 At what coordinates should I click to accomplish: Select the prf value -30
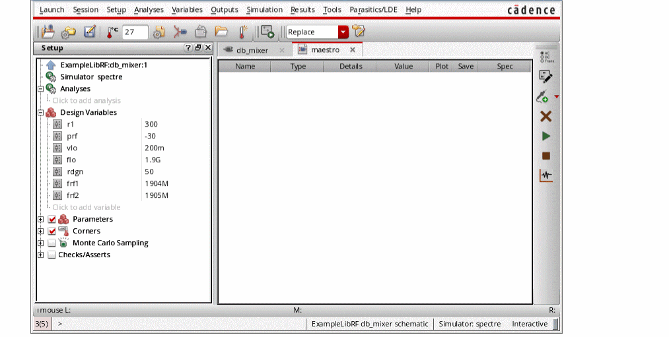click(x=150, y=137)
